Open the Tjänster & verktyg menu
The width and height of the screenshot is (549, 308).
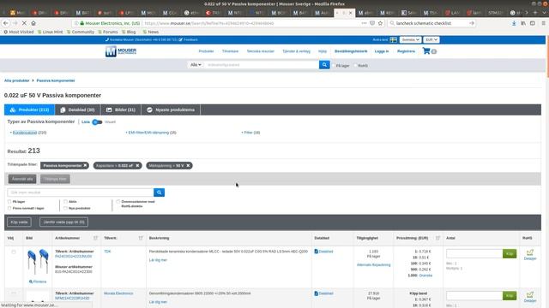pyautogui.click(x=296, y=51)
